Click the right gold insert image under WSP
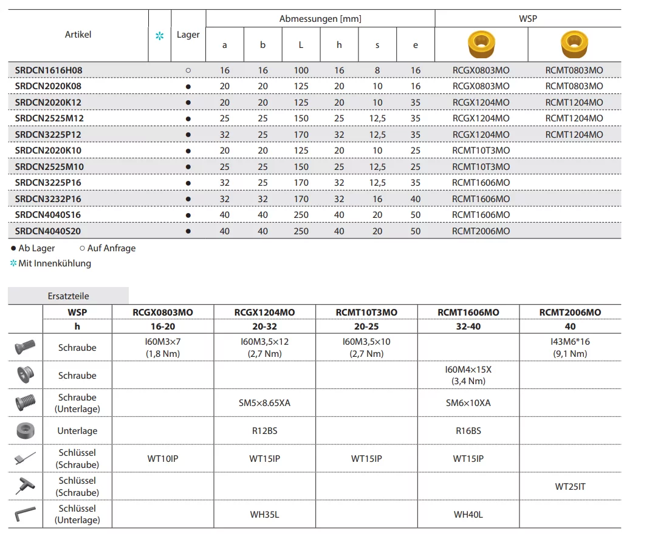Screen dimensions: 655x545 point(574,44)
